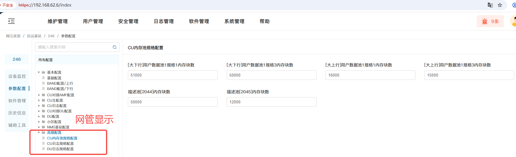
Task: Expand the CU主配置 node arrow
Action: [x=39, y=100]
